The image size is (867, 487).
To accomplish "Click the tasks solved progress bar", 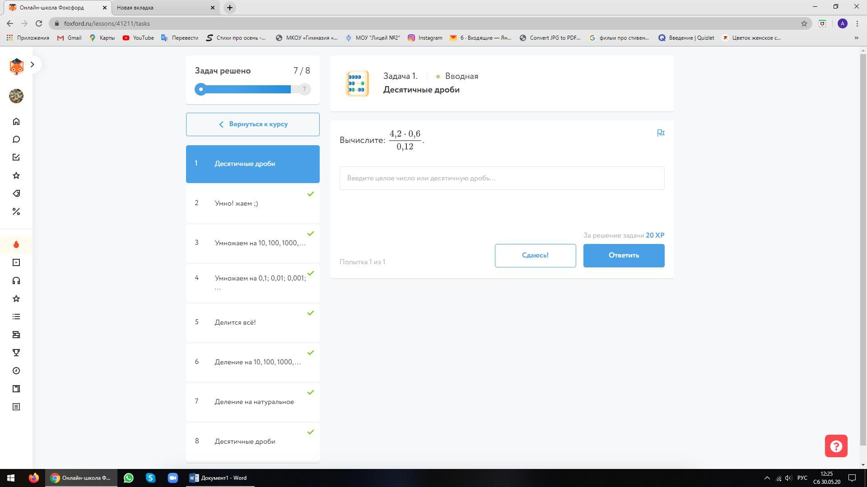I will pyautogui.click(x=252, y=89).
